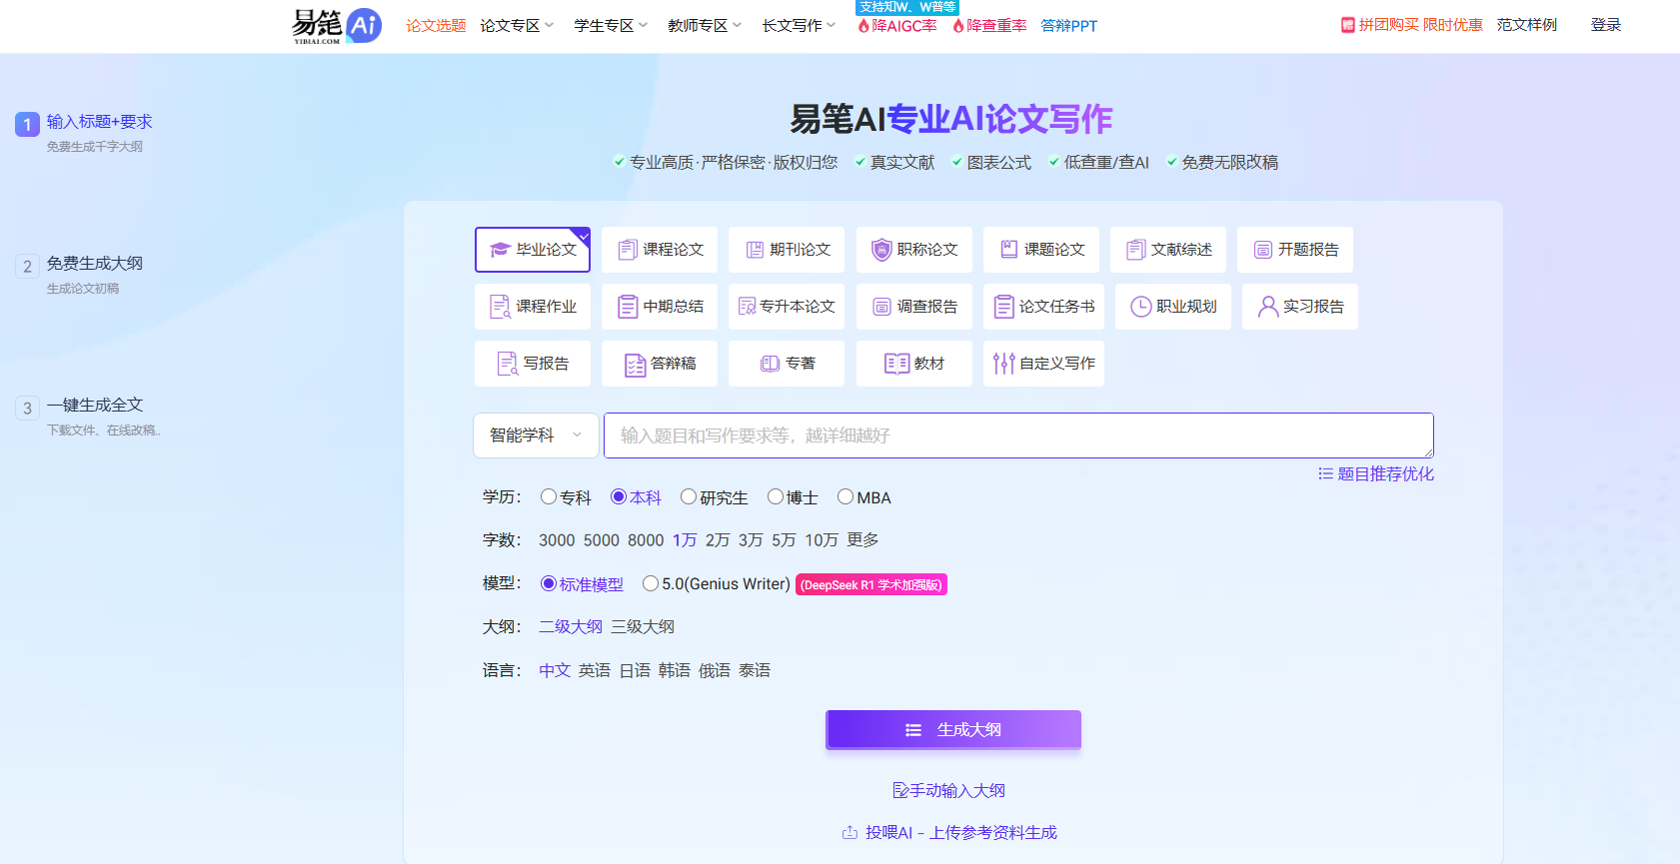This screenshot has width=1680, height=864.
Task: Click the flame icon beside 降查重率
Action: pos(958,26)
